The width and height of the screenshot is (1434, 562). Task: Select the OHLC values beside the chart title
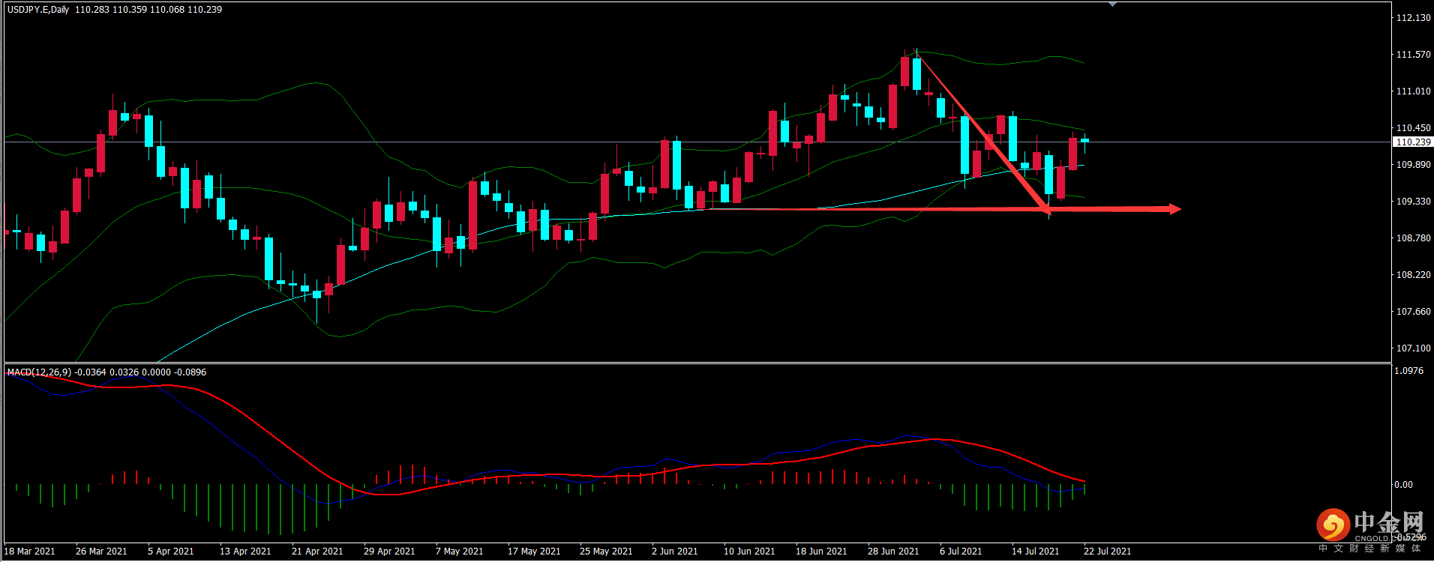click(x=148, y=10)
